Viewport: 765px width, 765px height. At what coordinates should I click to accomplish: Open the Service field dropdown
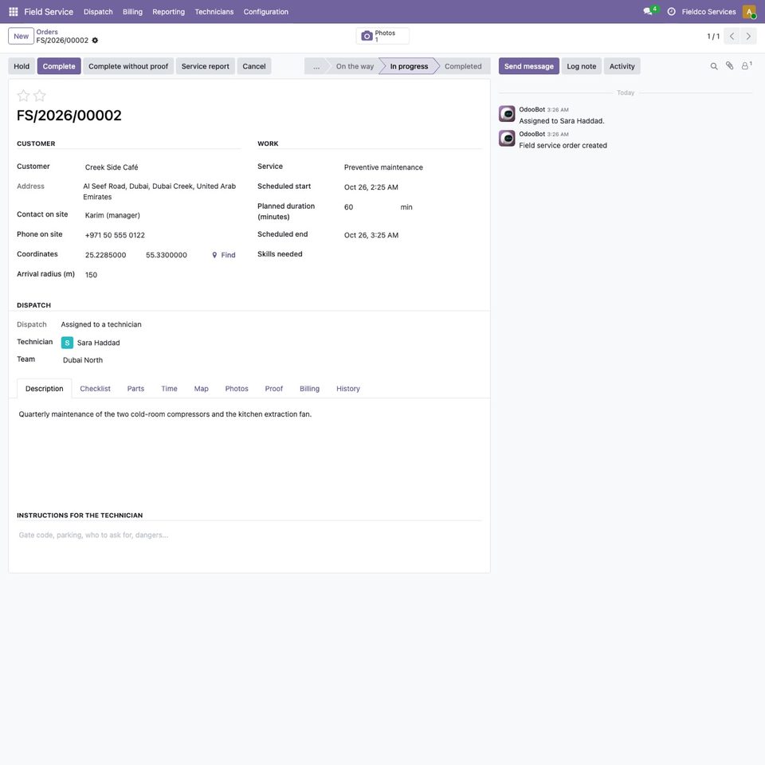click(412, 167)
